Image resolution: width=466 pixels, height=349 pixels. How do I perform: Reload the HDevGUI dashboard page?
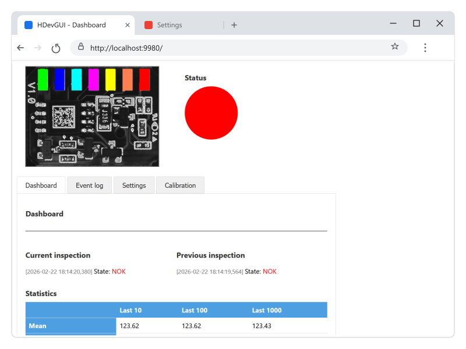pos(55,48)
